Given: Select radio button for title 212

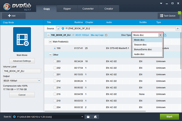Looking at the screenshot, I should (x=55, y=81).
